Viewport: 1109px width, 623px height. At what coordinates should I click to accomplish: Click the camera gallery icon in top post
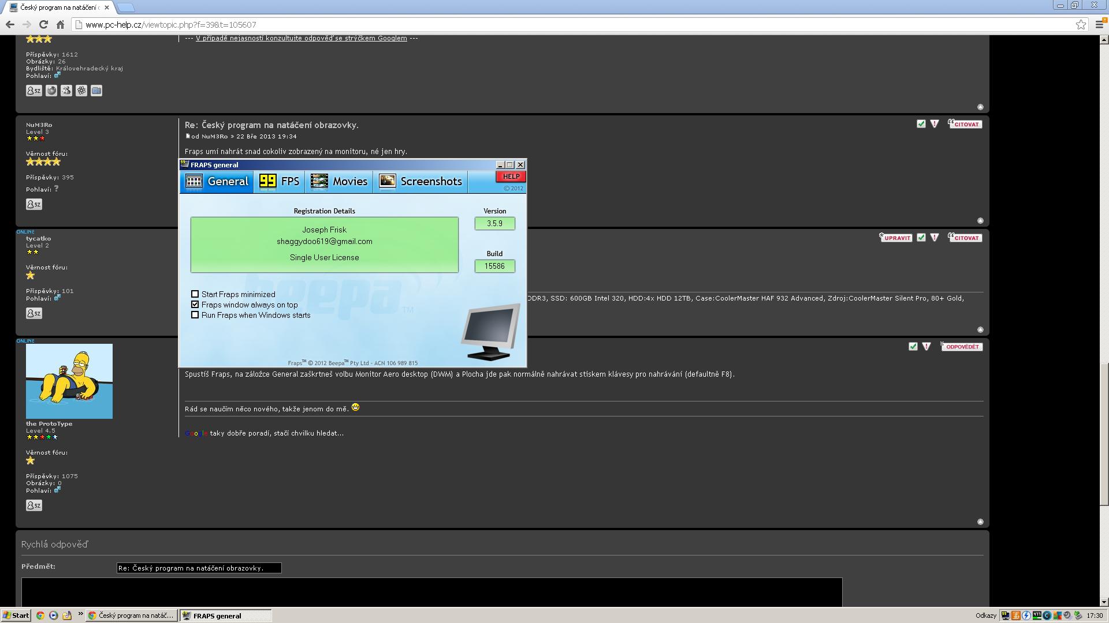[96, 91]
